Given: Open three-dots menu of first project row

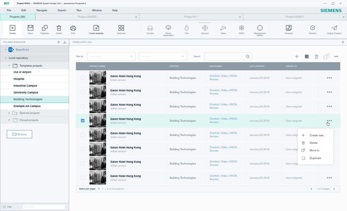Looking at the screenshot, I should click(329, 78).
